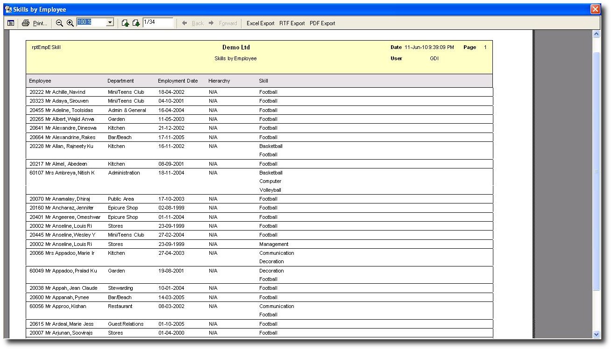Export the report to RTF
The image size is (612, 350).
(292, 23)
